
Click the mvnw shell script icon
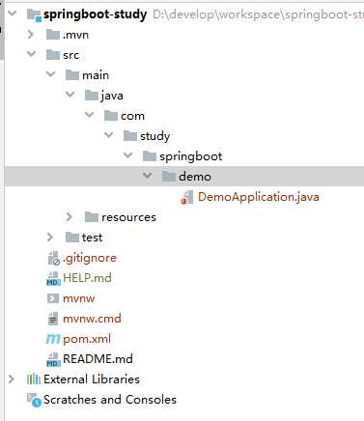pyautogui.click(x=53, y=298)
